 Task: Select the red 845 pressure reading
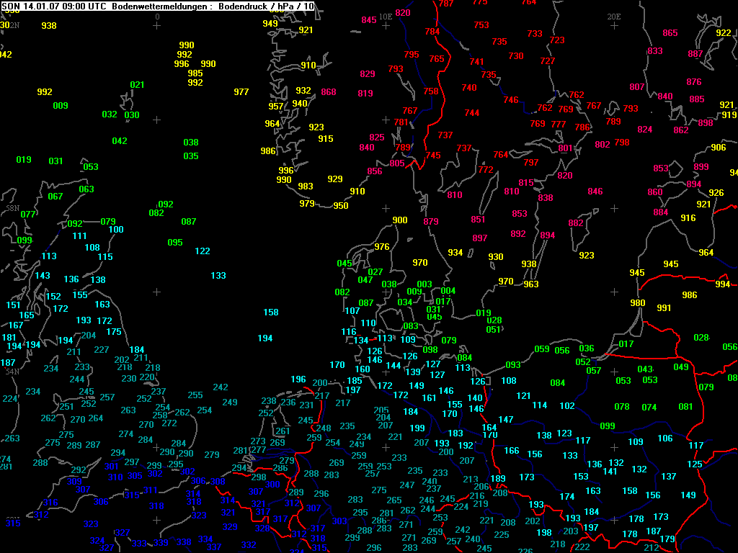(369, 20)
